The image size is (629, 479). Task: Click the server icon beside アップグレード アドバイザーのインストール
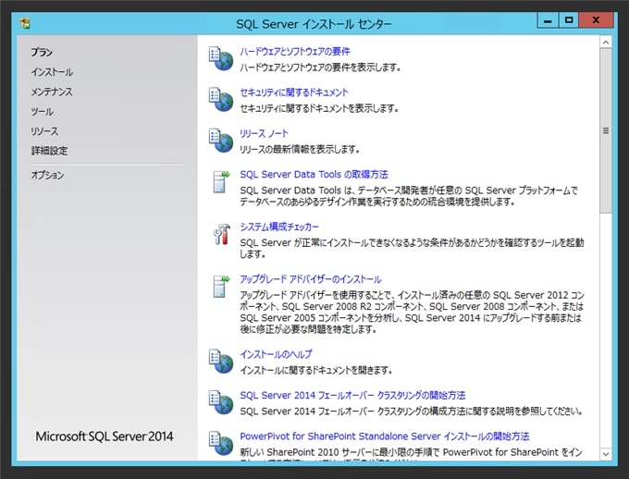(x=221, y=287)
